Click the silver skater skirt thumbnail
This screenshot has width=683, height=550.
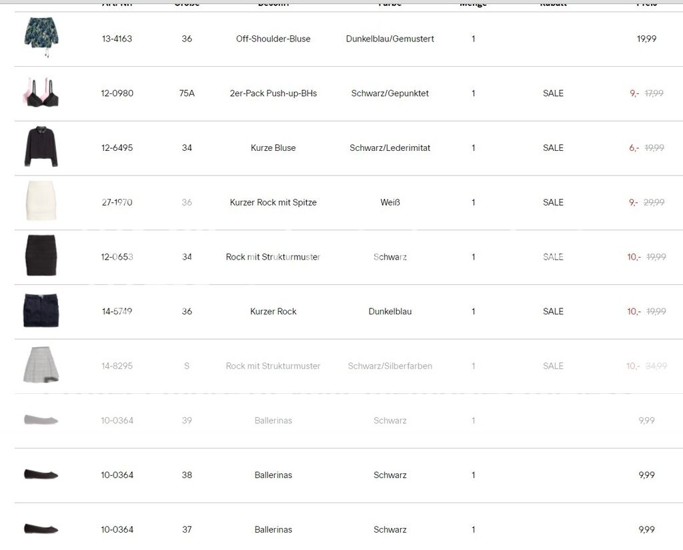pos(41,365)
